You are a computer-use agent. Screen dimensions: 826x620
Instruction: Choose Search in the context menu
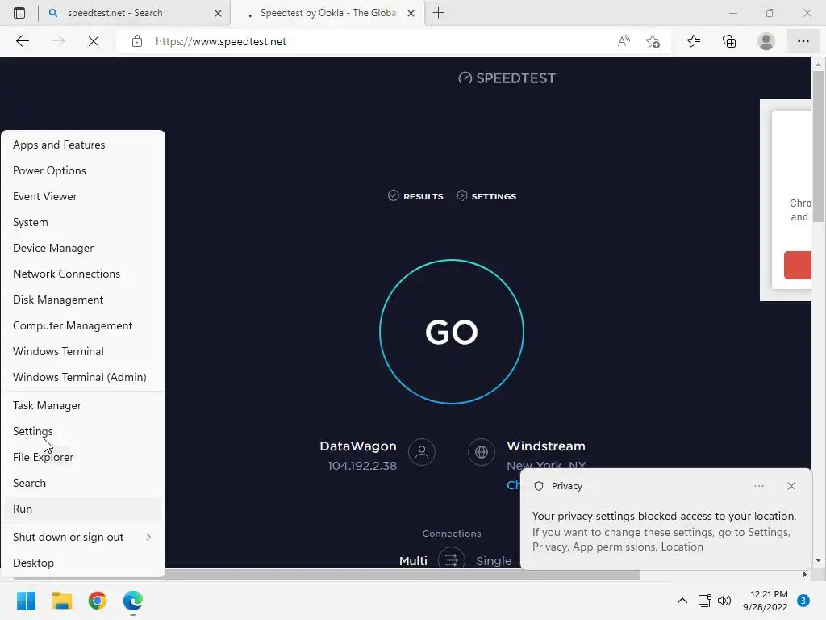(83, 483)
